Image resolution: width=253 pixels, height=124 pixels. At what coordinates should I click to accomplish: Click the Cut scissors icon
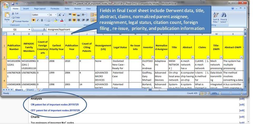click(x=15, y=13)
